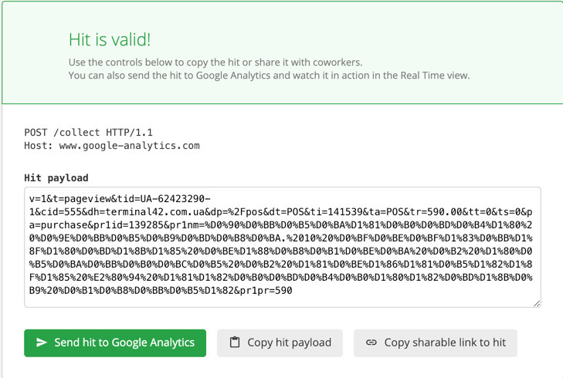This screenshot has width=563, height=378.
Task: Click the chain link icon
Action: tap(371, 343)
